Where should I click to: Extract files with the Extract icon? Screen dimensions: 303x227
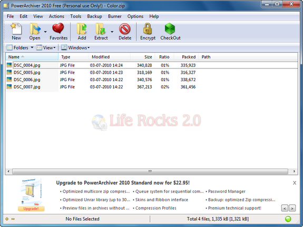tap(101, 29)
